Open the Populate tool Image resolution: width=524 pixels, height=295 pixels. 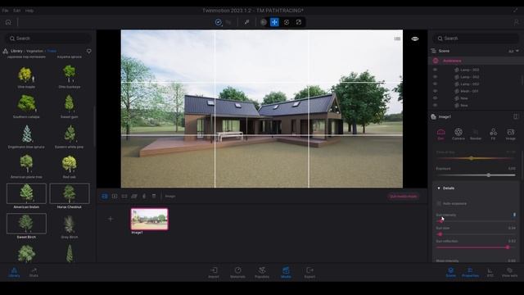(262, 272)
